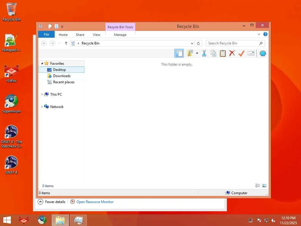
Task: Open Classic Shell settings shell icon
Action: pyautogui.click(x=262, y=53)
